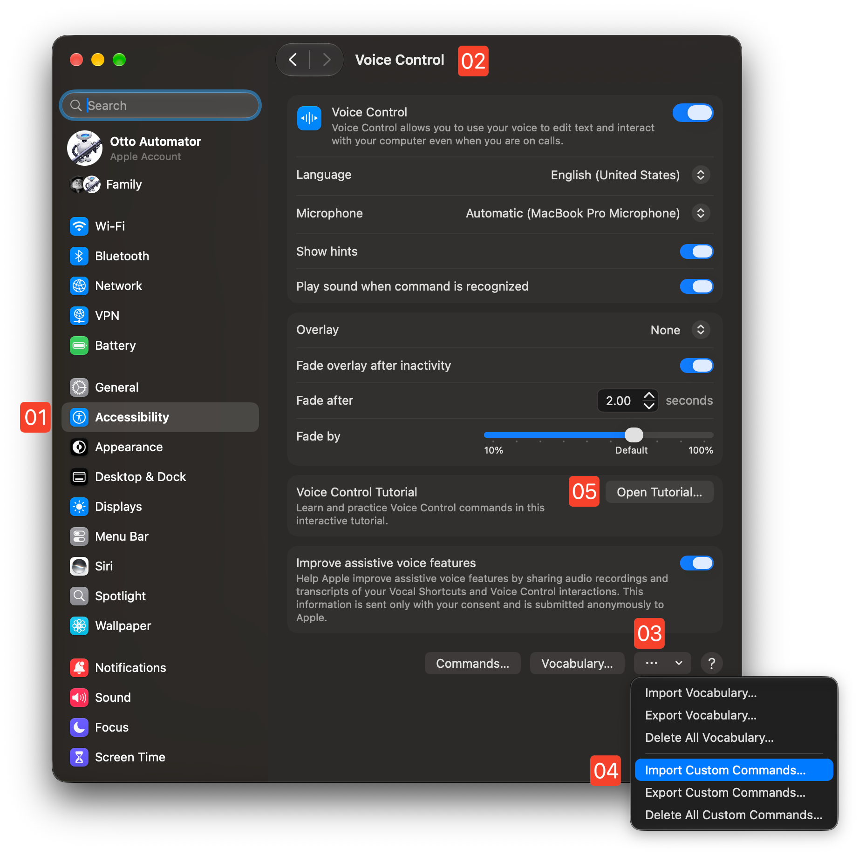This screenshot has width=859, height=855.
Task: Toggle Fade overlay after inactivity
Action: [x=696, y=366]
